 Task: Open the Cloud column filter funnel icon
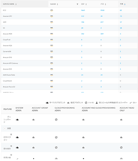click(77, 4)
